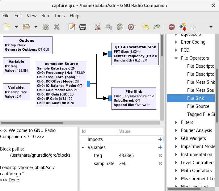Click the osmocom Source output port

(89, 83)
